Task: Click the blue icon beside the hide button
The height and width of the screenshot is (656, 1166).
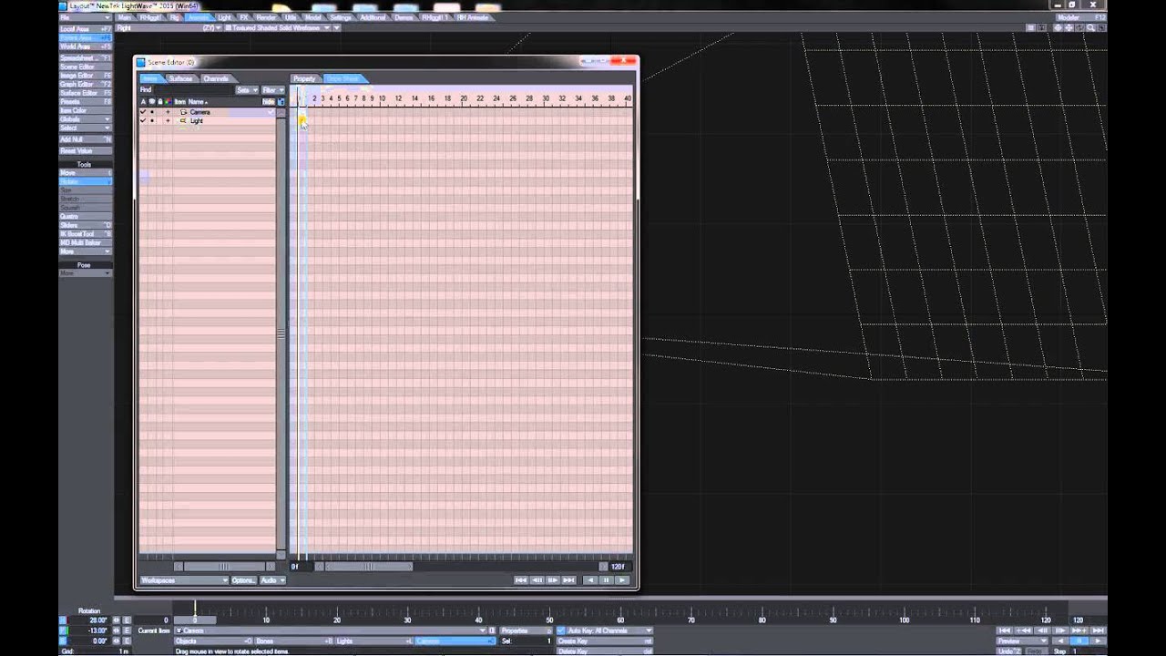Action: (x=281, y=101)
